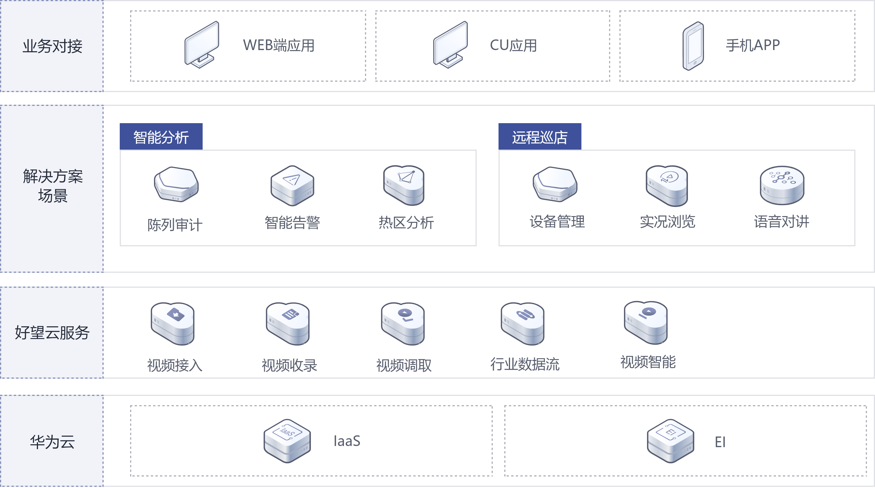Click the 视频收录 cloud icon
Viewport: 875px width, 488px height.
point(288,324)
